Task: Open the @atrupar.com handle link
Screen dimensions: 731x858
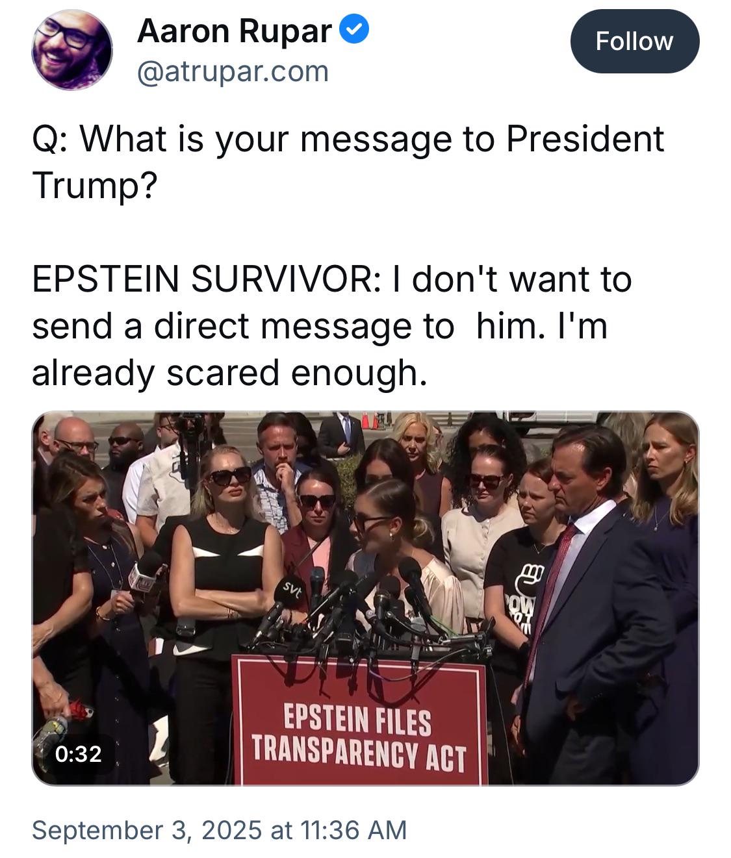Action: point(233,71)
